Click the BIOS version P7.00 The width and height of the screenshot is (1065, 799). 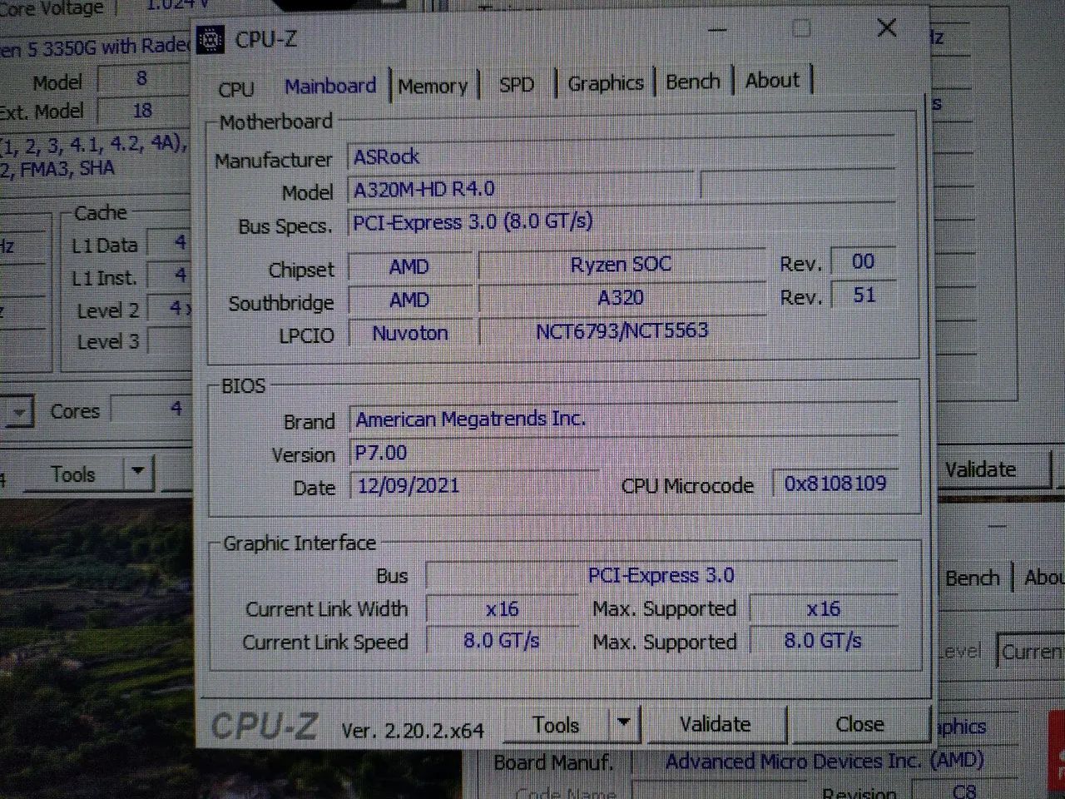coord(624,453)
